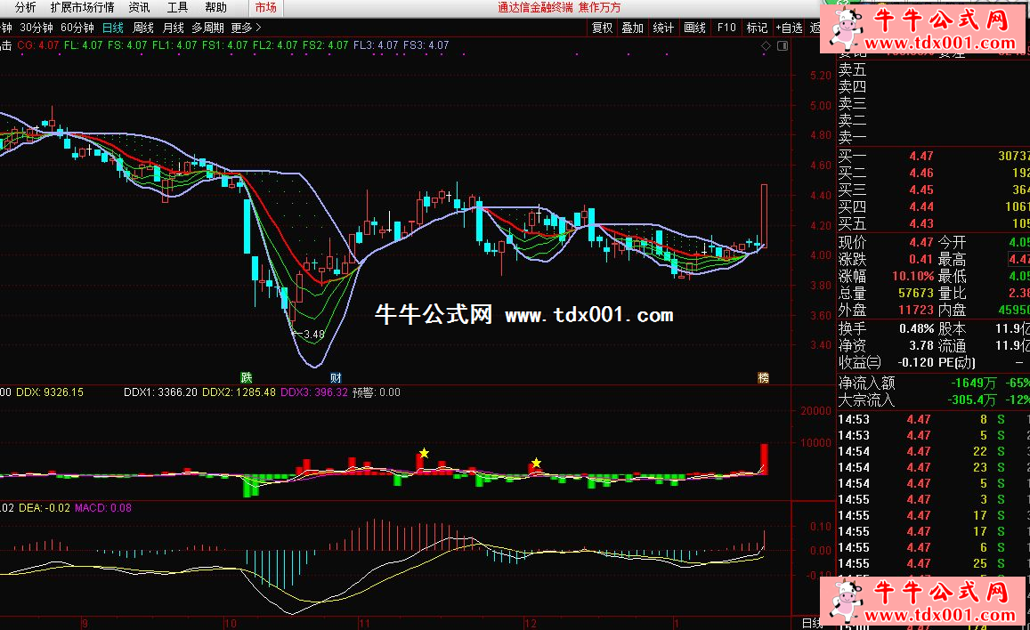
Task: Open the 工具 menu
Action: tap(177, 7)
